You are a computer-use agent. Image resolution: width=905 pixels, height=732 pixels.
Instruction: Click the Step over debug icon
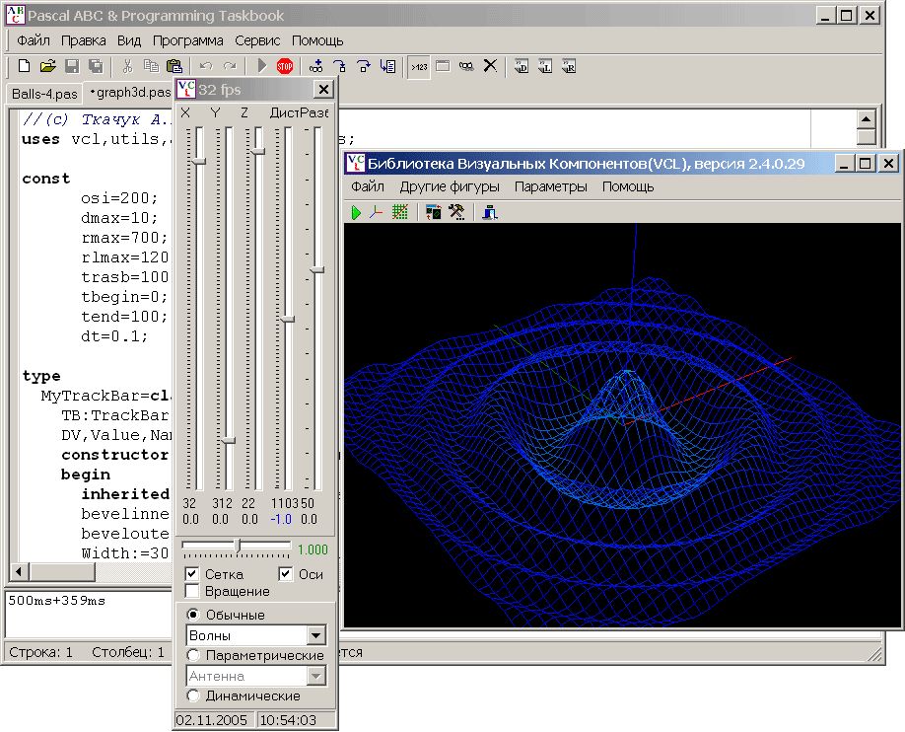coord(364,66)
